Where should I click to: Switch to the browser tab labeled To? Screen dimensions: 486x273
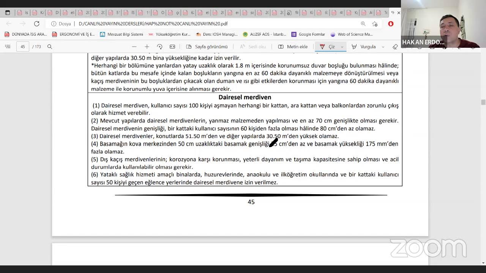click(382, 13)
